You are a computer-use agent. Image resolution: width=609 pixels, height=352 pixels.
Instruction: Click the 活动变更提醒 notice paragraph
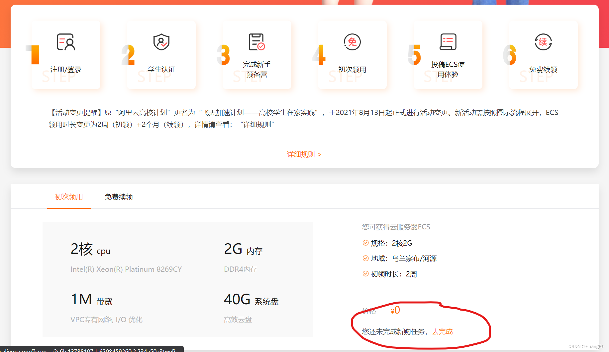[x=303, y=118]
